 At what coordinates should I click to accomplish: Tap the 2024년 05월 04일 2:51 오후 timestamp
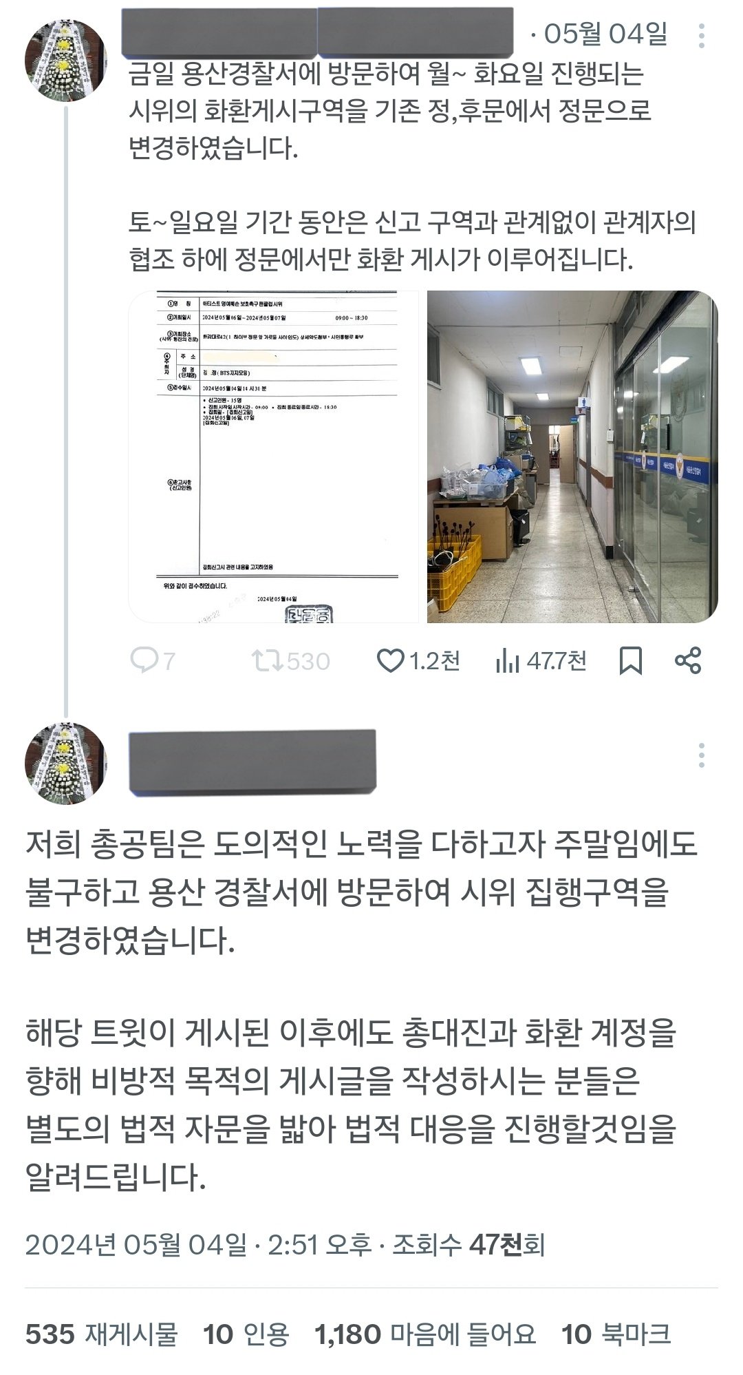[198, 1245]
